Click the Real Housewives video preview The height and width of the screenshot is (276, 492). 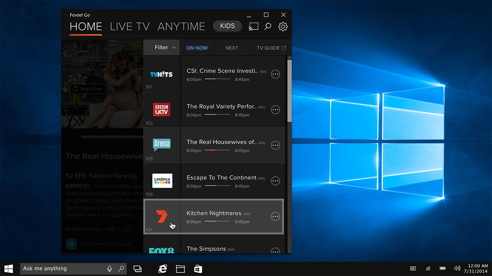point(102,84)
